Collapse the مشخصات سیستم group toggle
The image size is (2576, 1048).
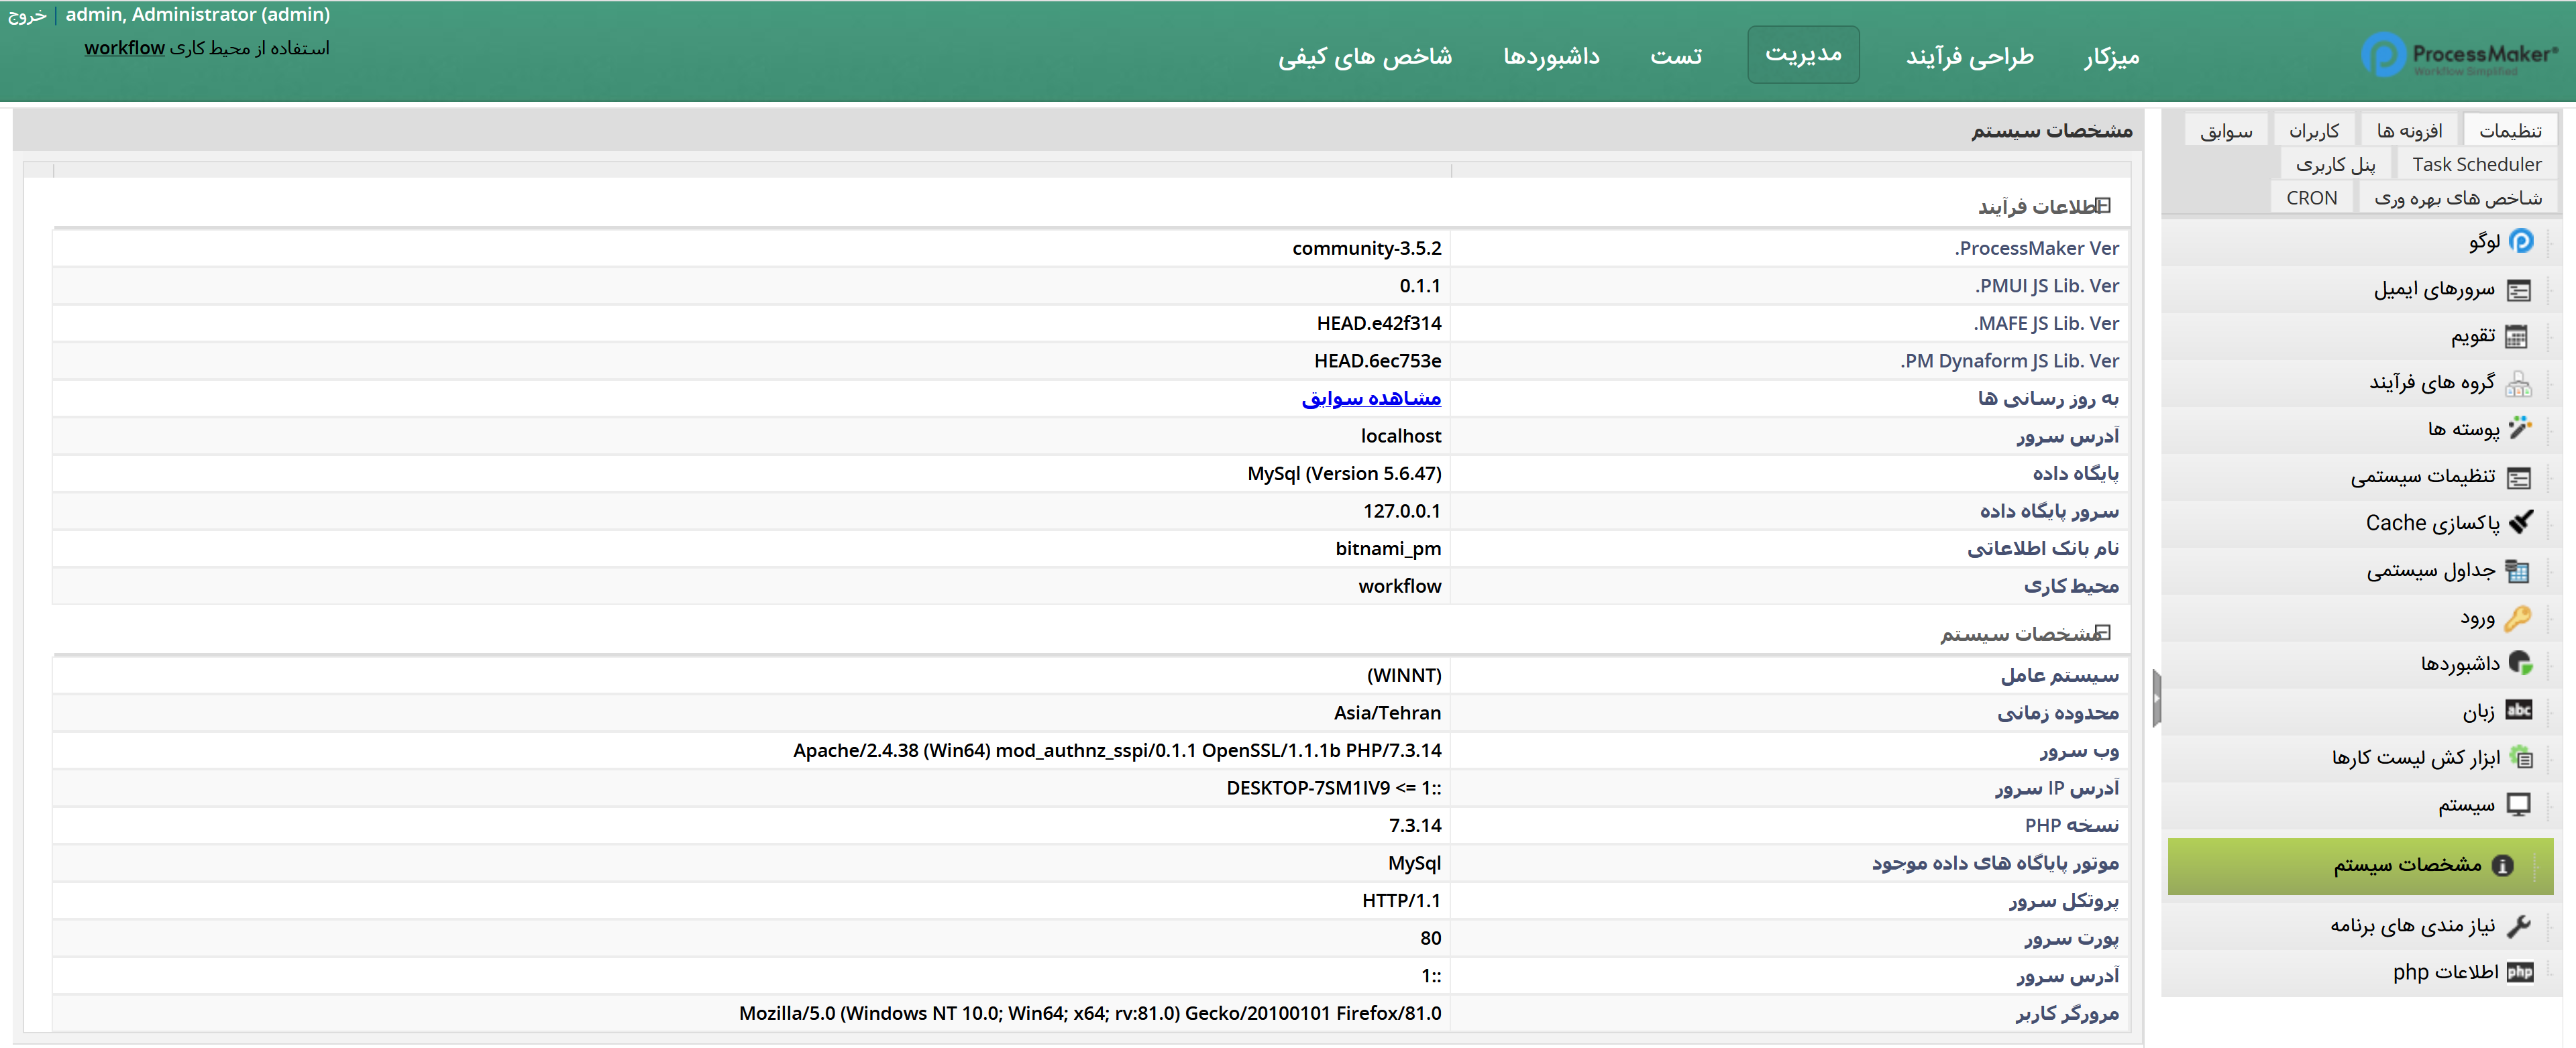[2103, 634]
